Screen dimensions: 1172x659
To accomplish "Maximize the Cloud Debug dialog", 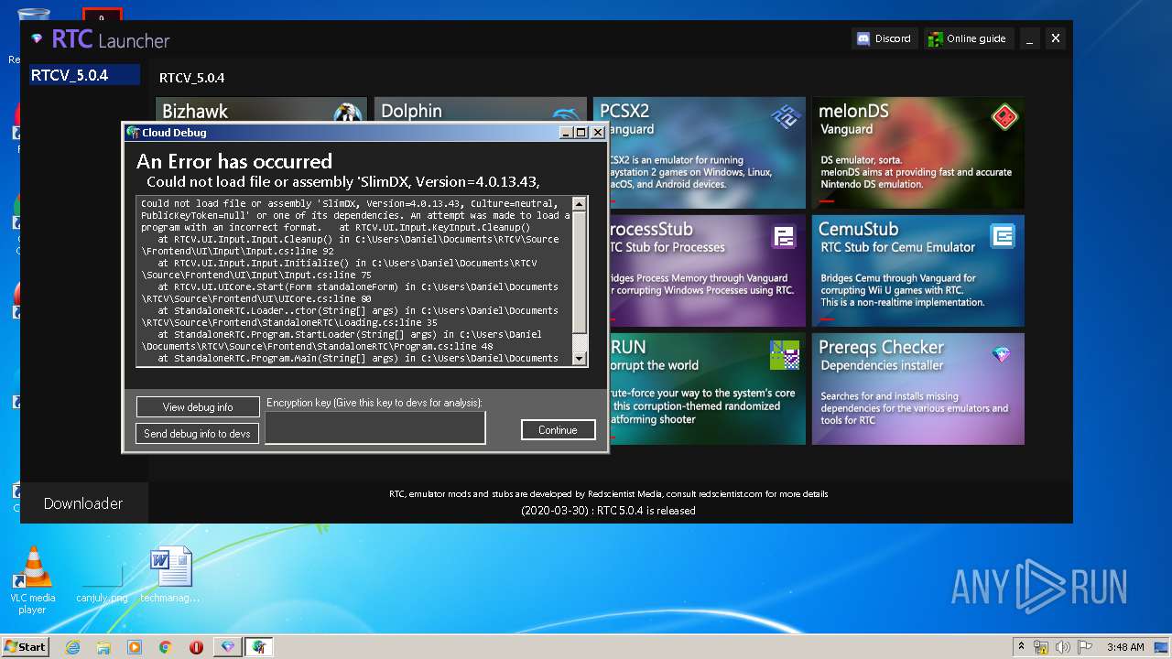I will point(581,133).
